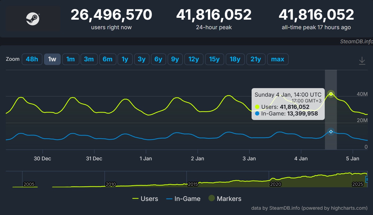
Task: Set zoom range to 48h
Action: pos(32,59)
